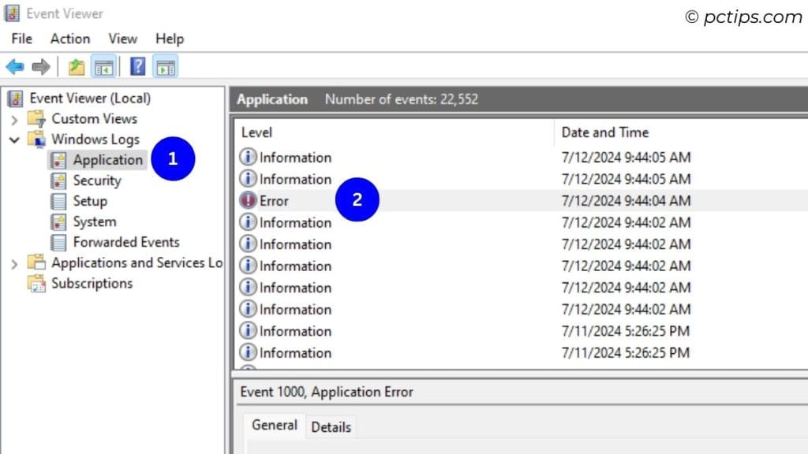The width and height of the screenshot is (808, 454).
Task: Click an Information level icon
Action: [248, 157]
